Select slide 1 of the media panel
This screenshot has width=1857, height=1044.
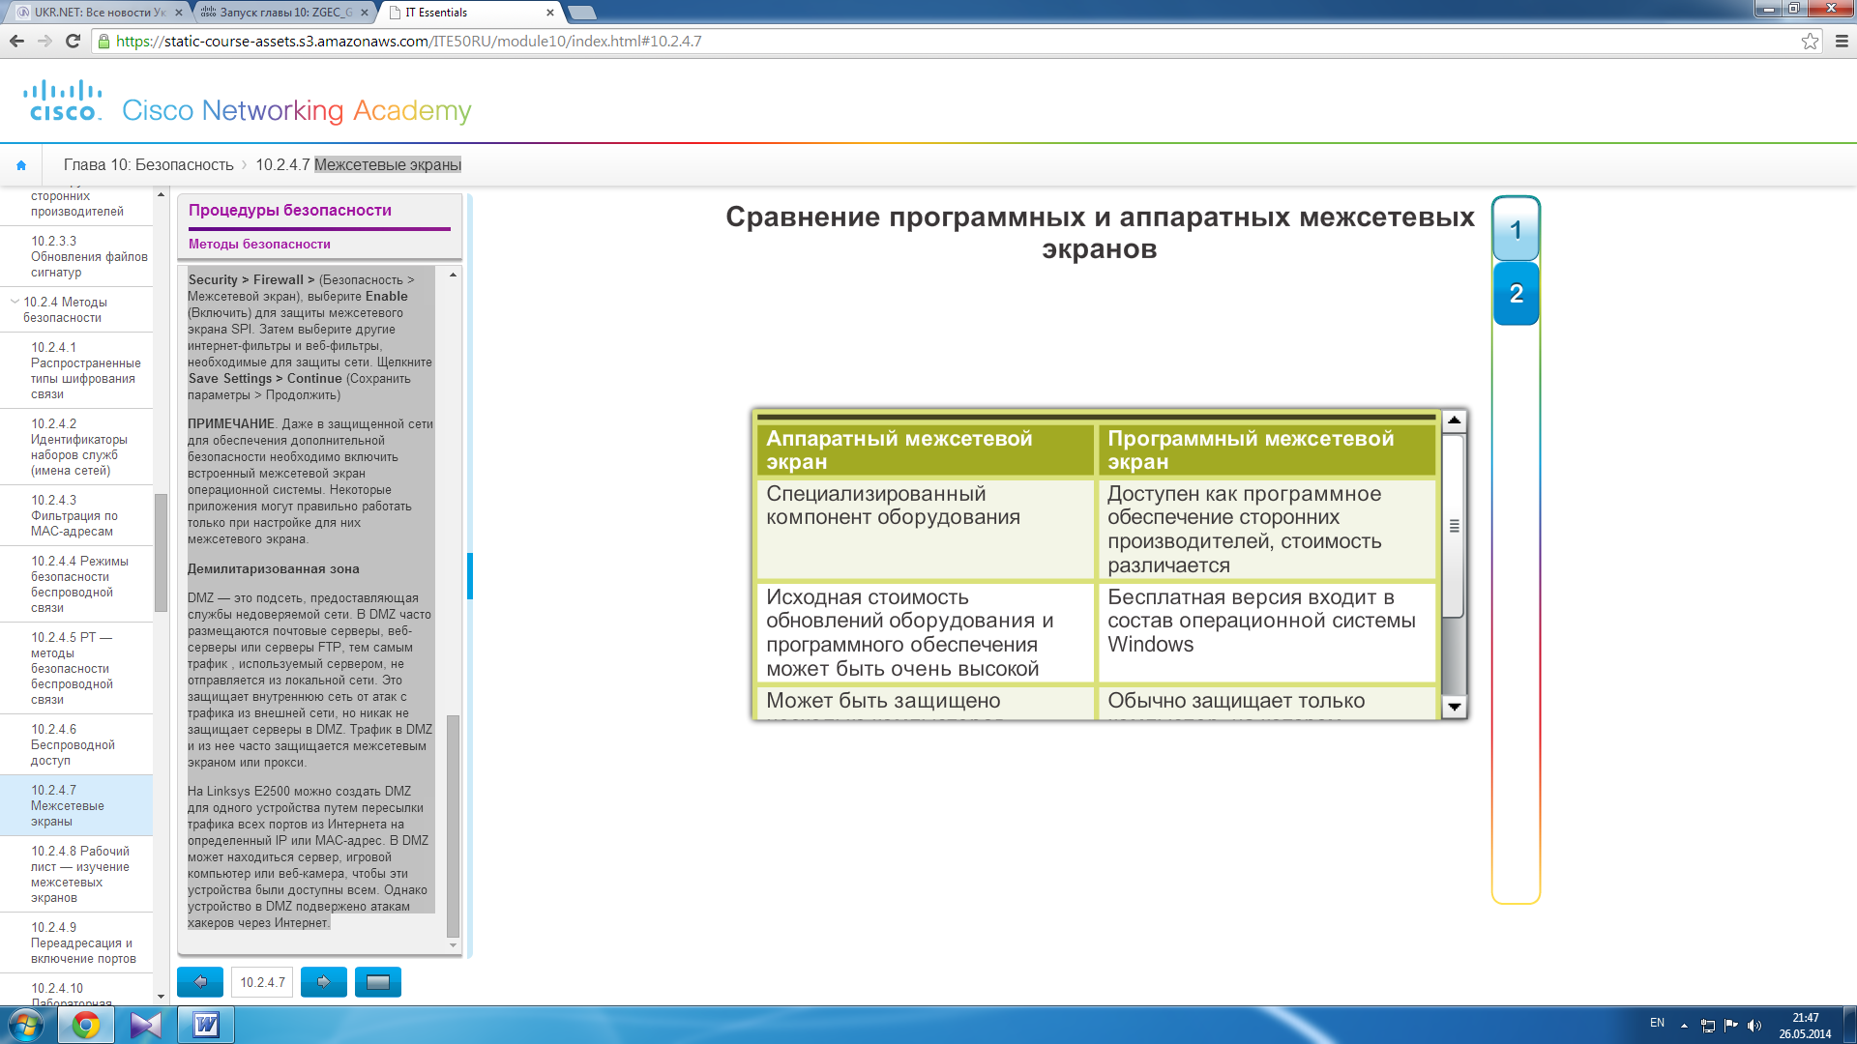(1516, 230)
